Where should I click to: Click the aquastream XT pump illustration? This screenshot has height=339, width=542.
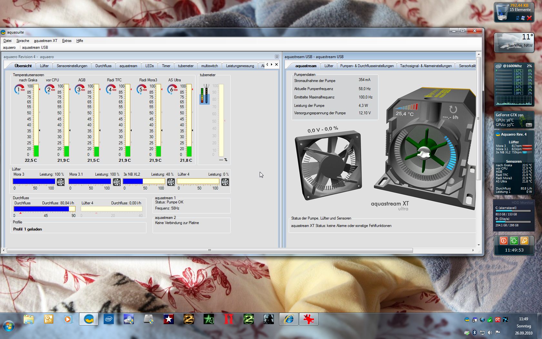pos(425,148)
